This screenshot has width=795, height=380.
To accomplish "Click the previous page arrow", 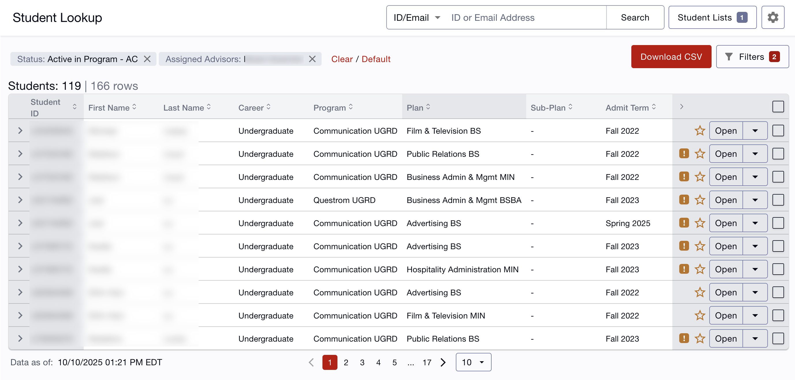I will [311, 362].
